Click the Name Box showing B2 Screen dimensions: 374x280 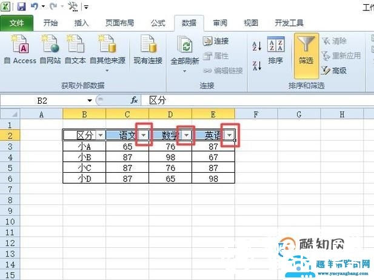pos(42,101)
